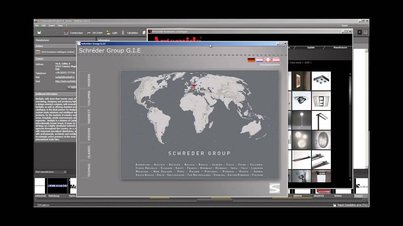Select the EN 12464 mode
The height and width of the screenshot is (226, 403).
[x=95, y=33]
